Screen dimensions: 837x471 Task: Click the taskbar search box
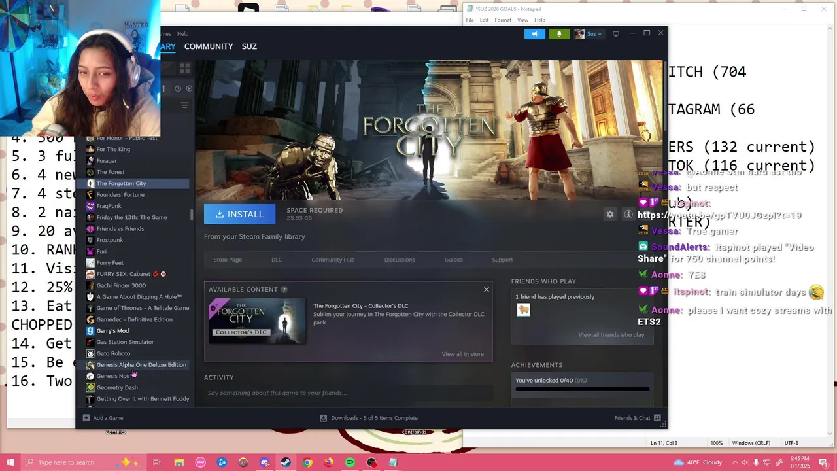click(x=84, y=462)
